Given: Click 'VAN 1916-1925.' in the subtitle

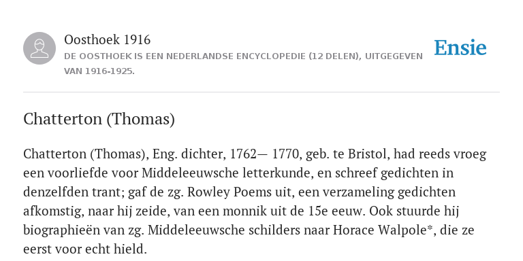Looking at the screenshot, I should point(99,71).
